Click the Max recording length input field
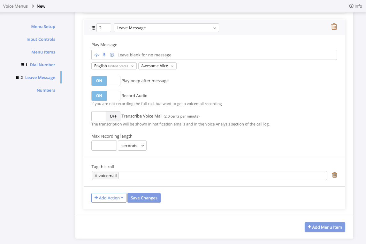This screenshot has width=366, height=244. tap(104, 146)
